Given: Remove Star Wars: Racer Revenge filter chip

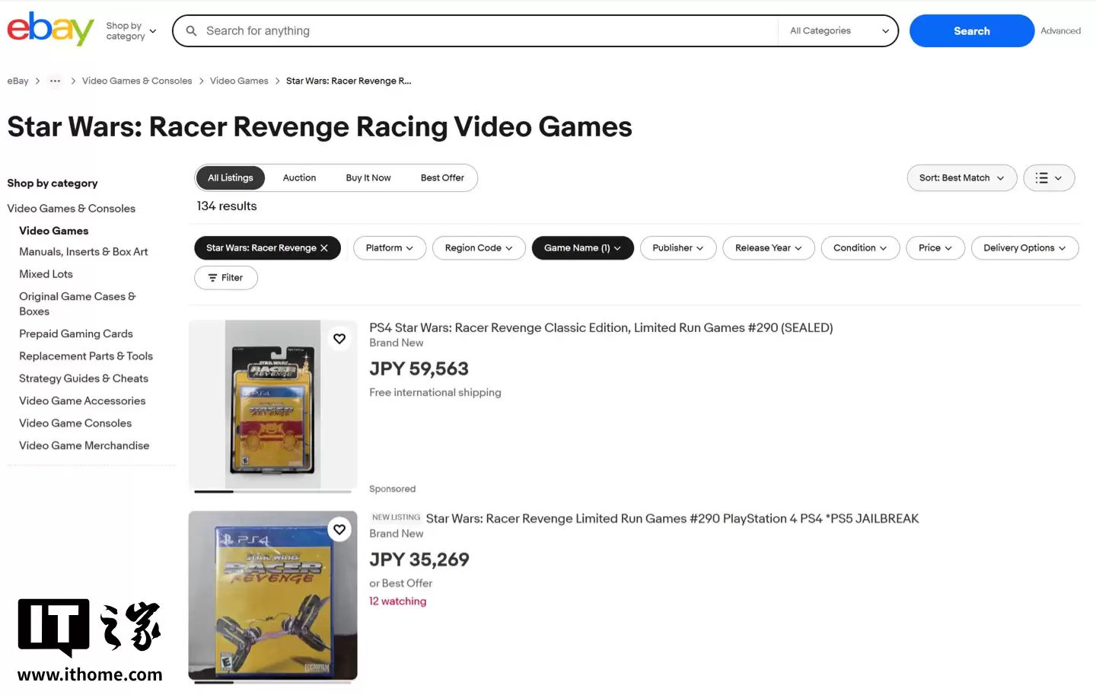Looking at the screenshot, I should click(x=324, y=248).
